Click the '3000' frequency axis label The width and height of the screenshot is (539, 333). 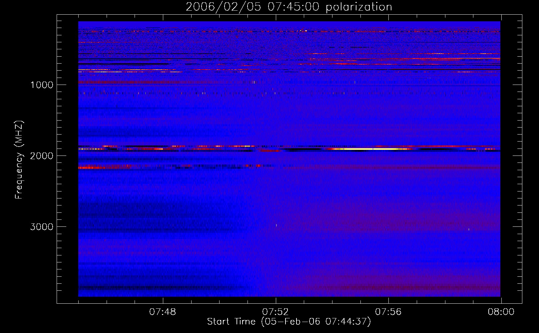tap(42, 227)
